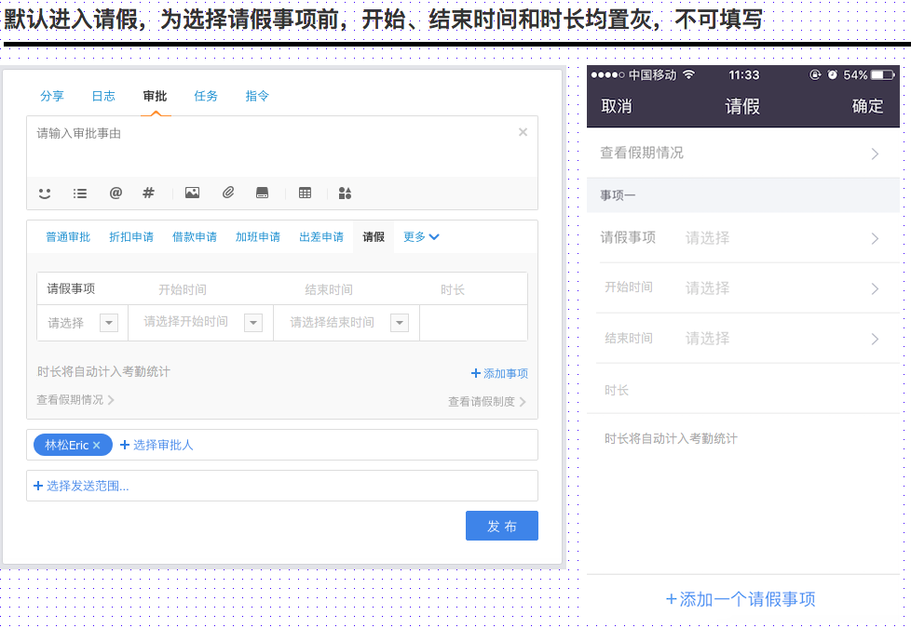Click the @ mention icon
This screenshot has width=911, height=628.
point(116,194)
